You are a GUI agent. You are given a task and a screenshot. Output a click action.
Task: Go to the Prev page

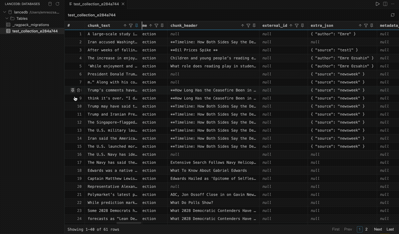pos(348,229)
